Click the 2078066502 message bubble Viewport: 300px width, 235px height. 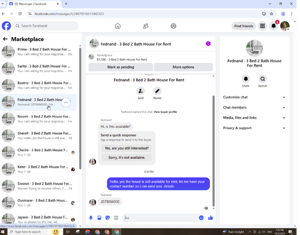pyautogui.click(x=110, y=201)
